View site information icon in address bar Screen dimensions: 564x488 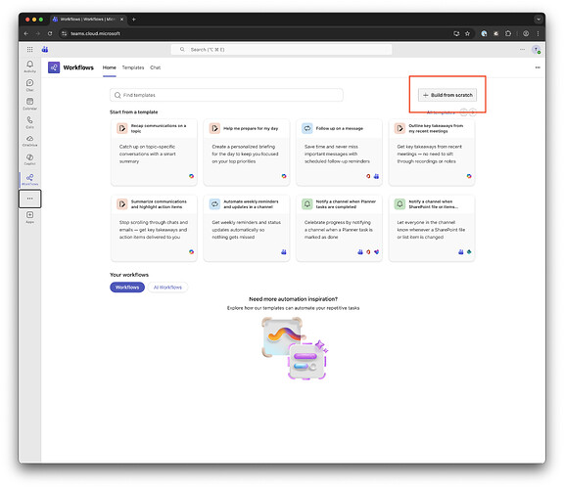click(64, 33)
